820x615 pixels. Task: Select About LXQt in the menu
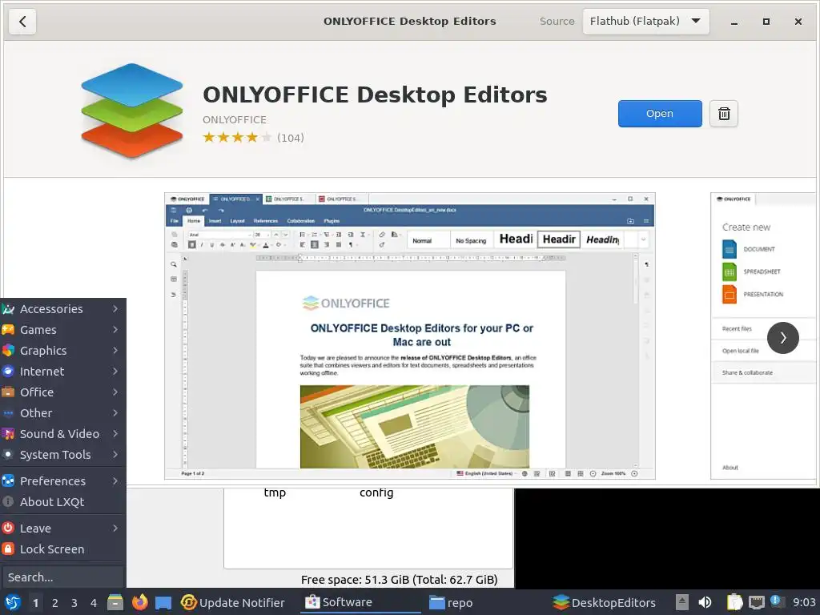pyautogui.click(x=62, y=502)
